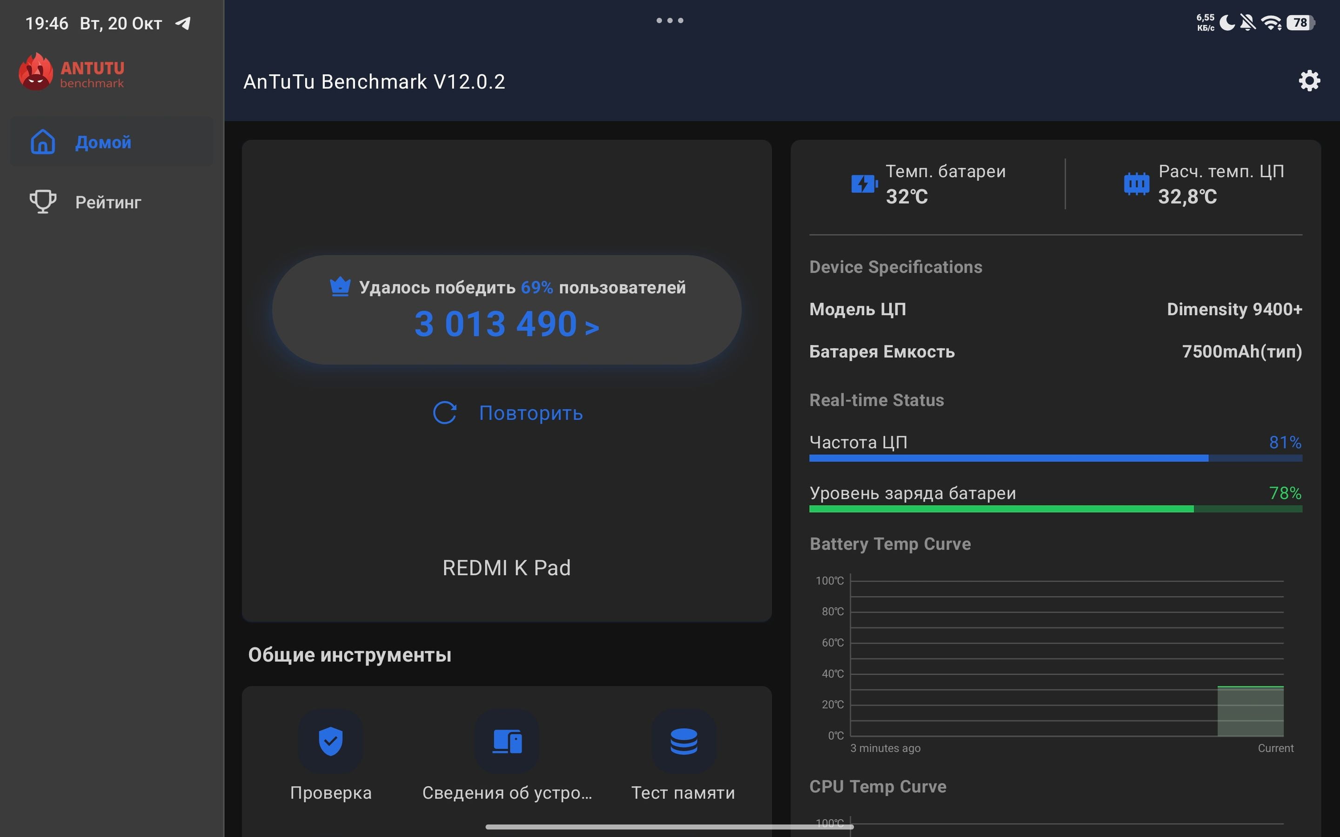
Task: Expand score details with the chevron arrow
Action: 592,328
